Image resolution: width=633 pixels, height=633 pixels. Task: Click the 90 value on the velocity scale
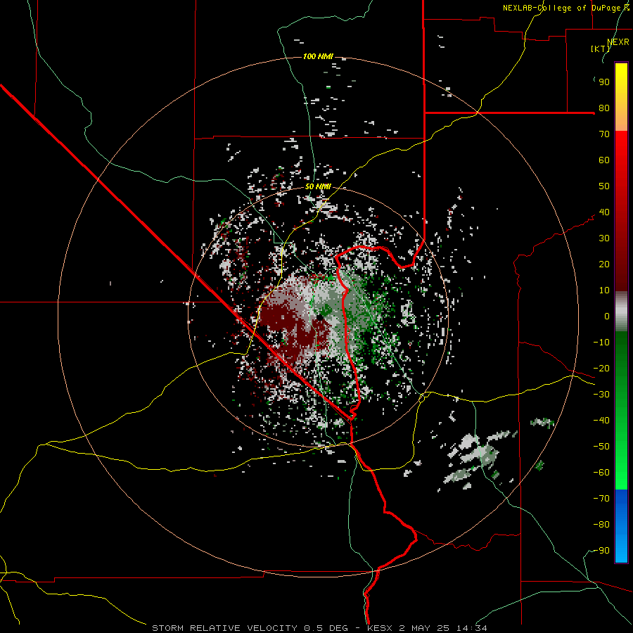[604, 82]
